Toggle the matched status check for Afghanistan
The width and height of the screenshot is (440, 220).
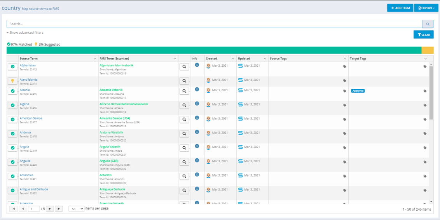click(x=12, y=67)
